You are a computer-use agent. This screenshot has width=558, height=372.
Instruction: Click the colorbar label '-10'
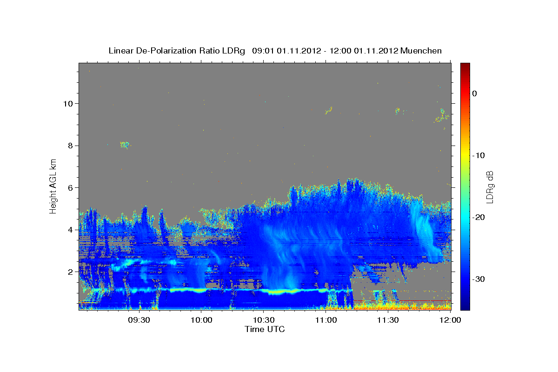[479, 155]
